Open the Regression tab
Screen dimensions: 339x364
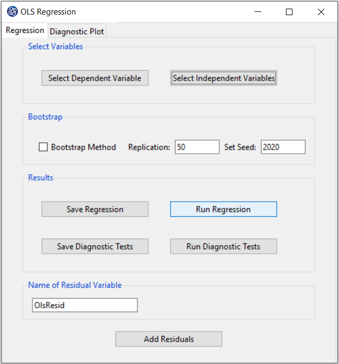[25, 30]
